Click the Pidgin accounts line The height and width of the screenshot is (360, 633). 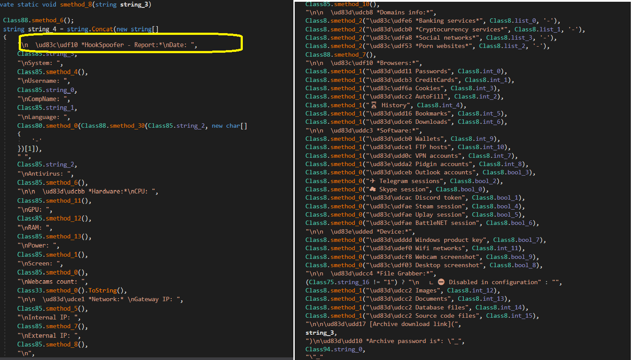pos(417,164)
